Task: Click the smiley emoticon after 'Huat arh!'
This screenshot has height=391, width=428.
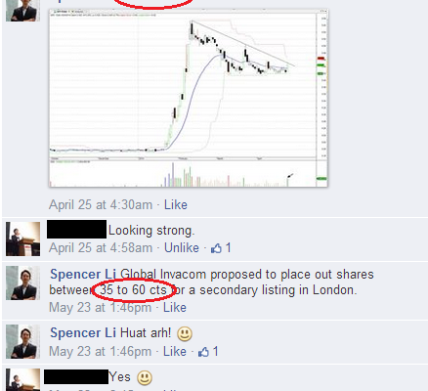Action: (185, 334)
